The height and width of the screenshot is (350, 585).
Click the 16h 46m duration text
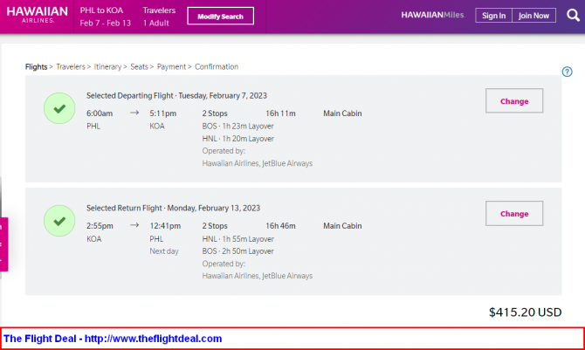[280, 226]
